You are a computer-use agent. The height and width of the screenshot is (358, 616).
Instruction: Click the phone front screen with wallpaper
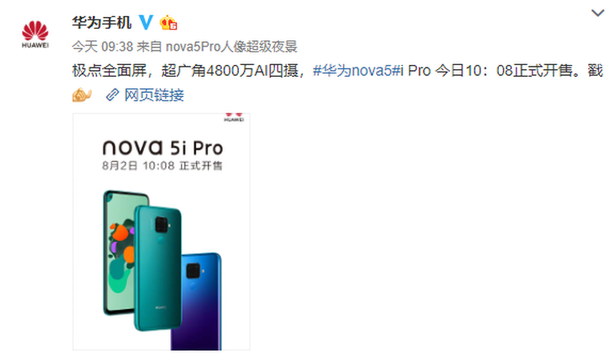tap(119, 253)
